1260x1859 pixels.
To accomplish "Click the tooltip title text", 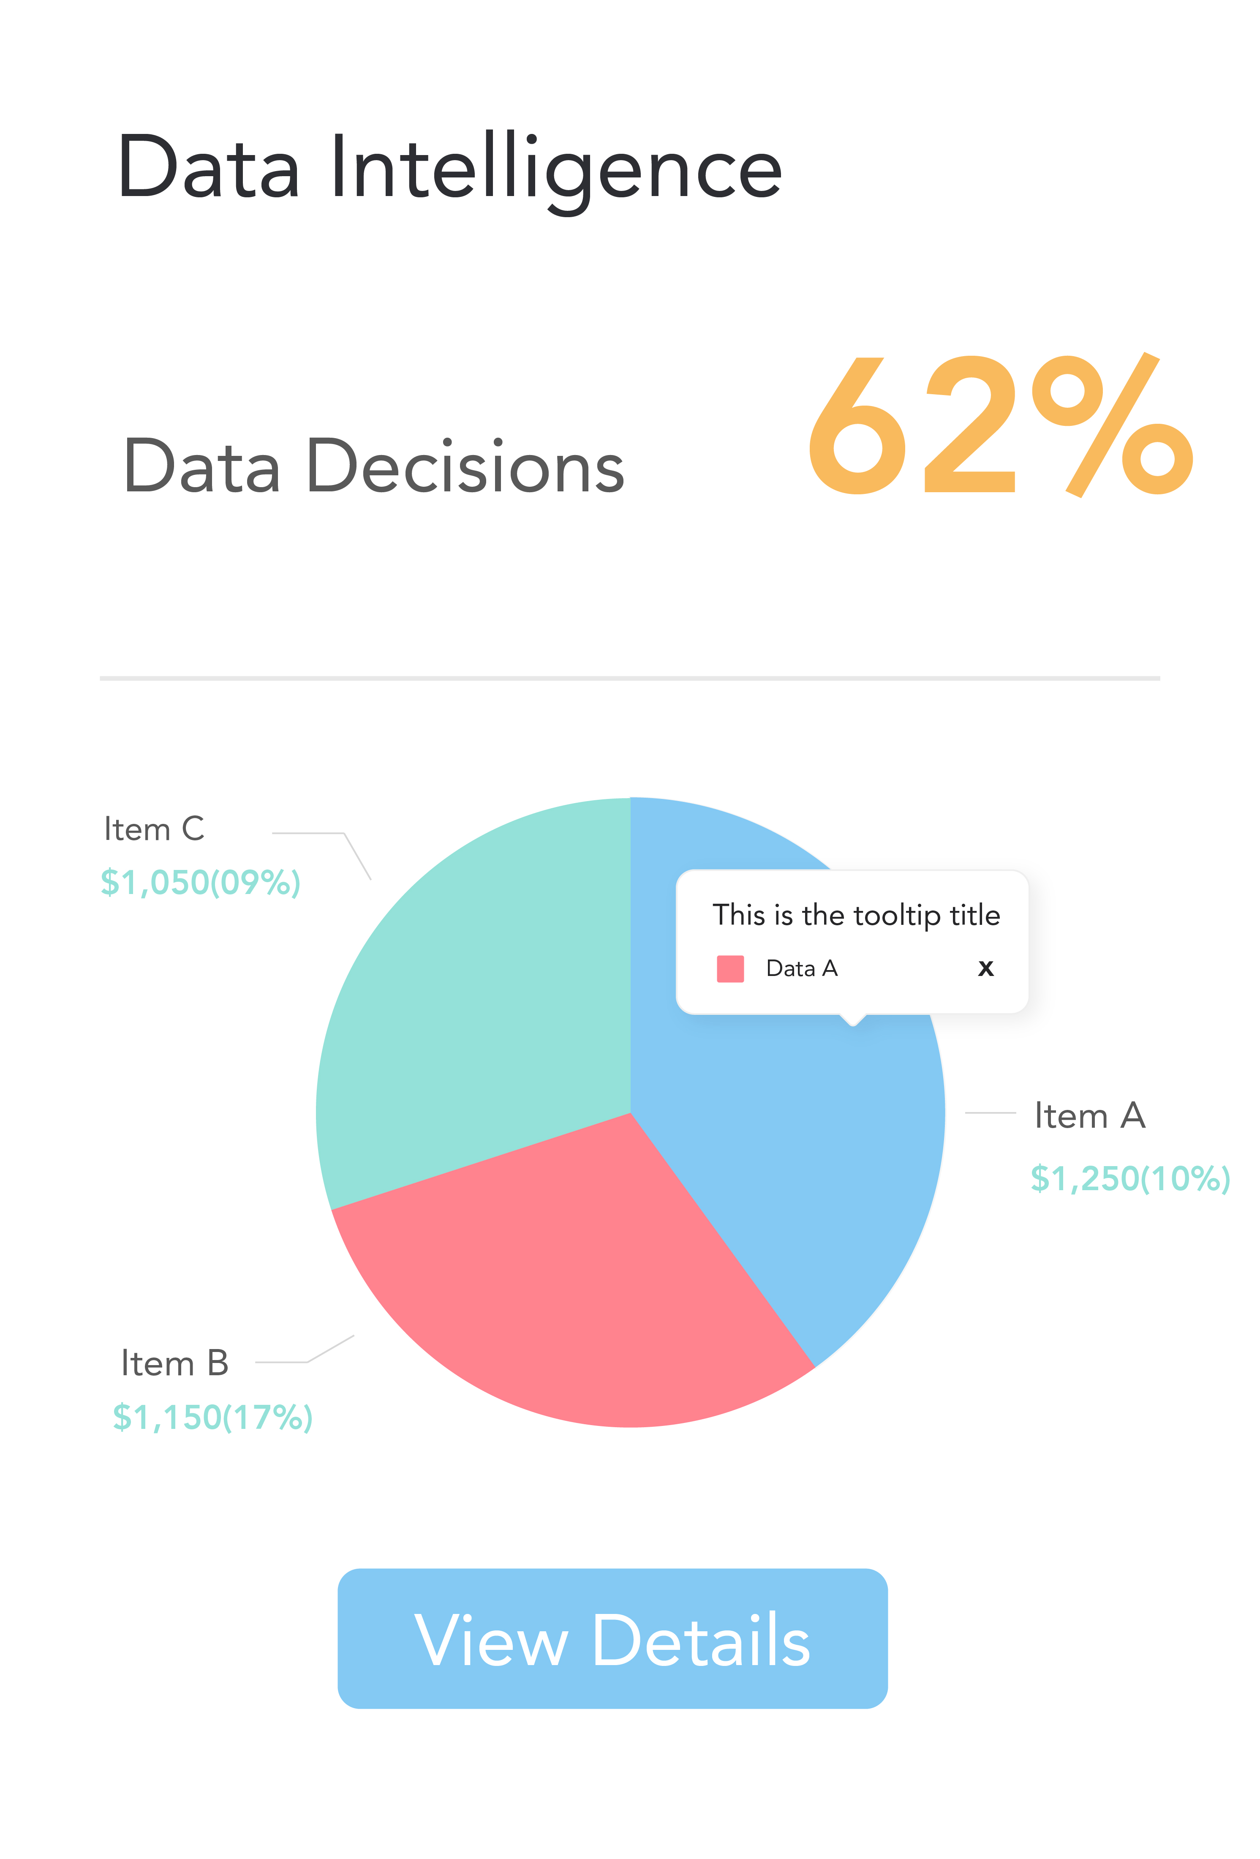I will 855,914.
